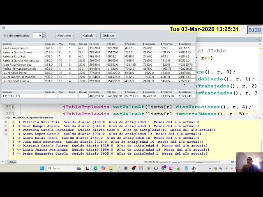
Task: Click the Aleatorios button
Action: [64, 36]
